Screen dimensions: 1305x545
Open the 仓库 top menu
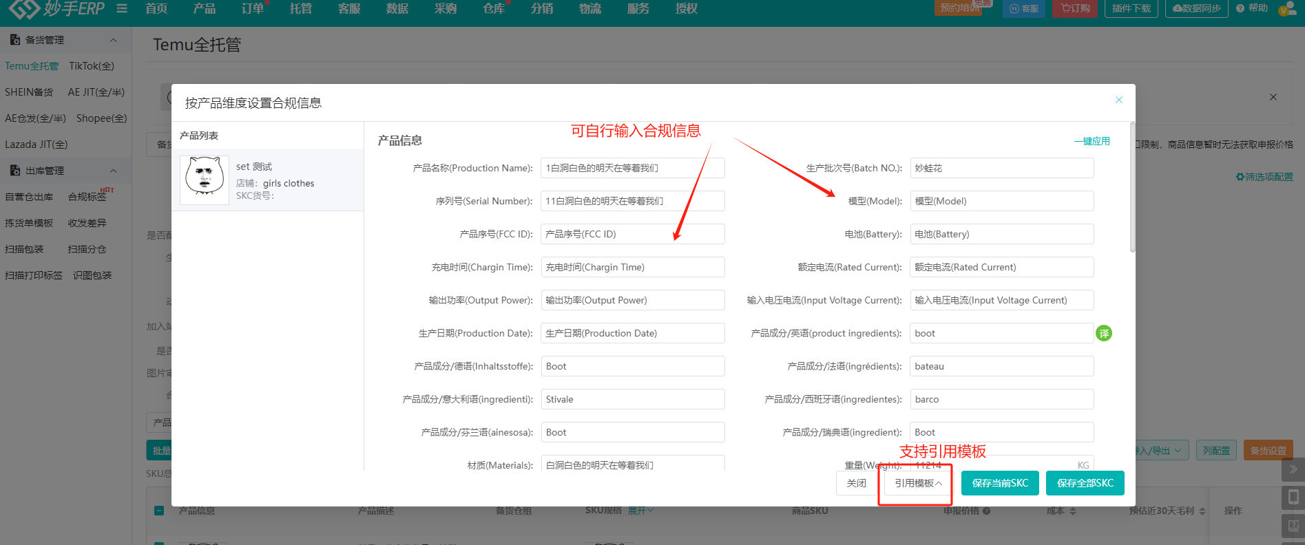pyautogui.click(x=494, y=8)
